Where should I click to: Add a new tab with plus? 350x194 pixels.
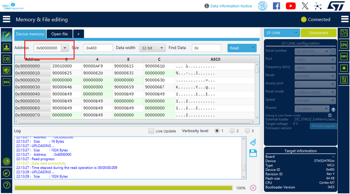(78, 34)
